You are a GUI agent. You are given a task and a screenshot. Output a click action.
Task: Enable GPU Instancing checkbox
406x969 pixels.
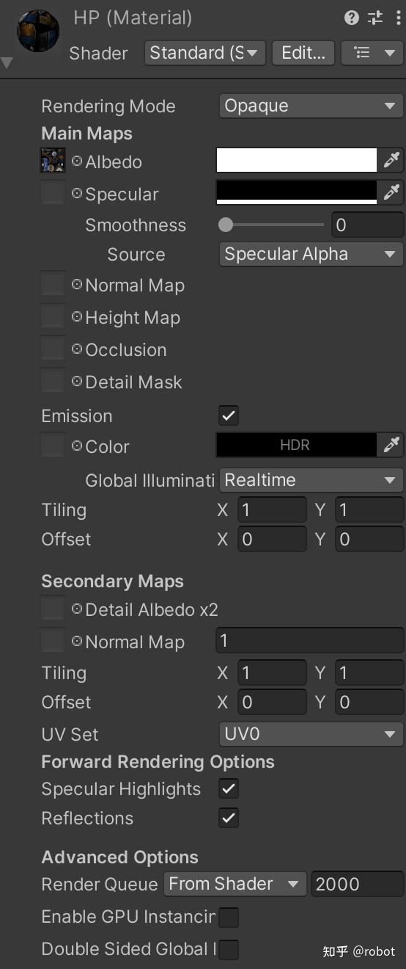(x=229, y=917)
